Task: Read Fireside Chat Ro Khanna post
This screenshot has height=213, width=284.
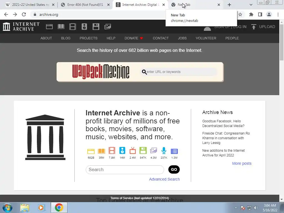Action: pos(226,138)
